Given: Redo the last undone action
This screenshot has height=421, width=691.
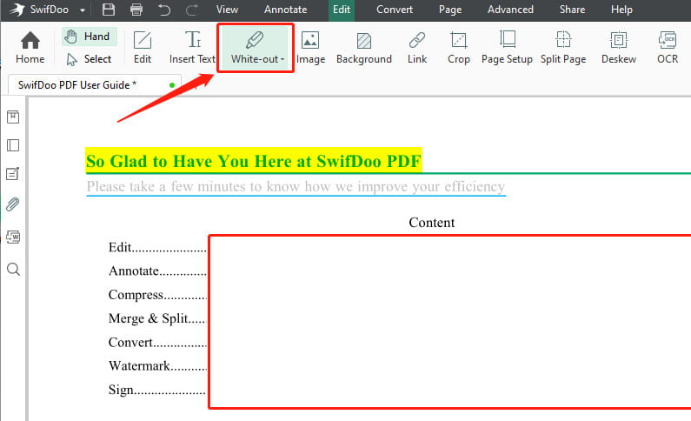Looking at the screenshot, I should (x=192, y=10).
